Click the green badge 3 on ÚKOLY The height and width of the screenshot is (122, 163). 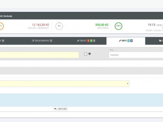point(91,41)
